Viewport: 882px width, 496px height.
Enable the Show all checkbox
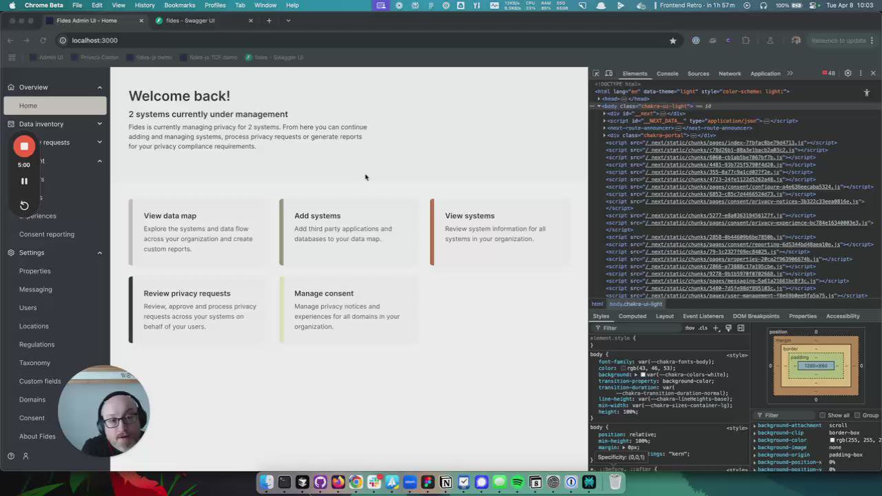[822, 415]
